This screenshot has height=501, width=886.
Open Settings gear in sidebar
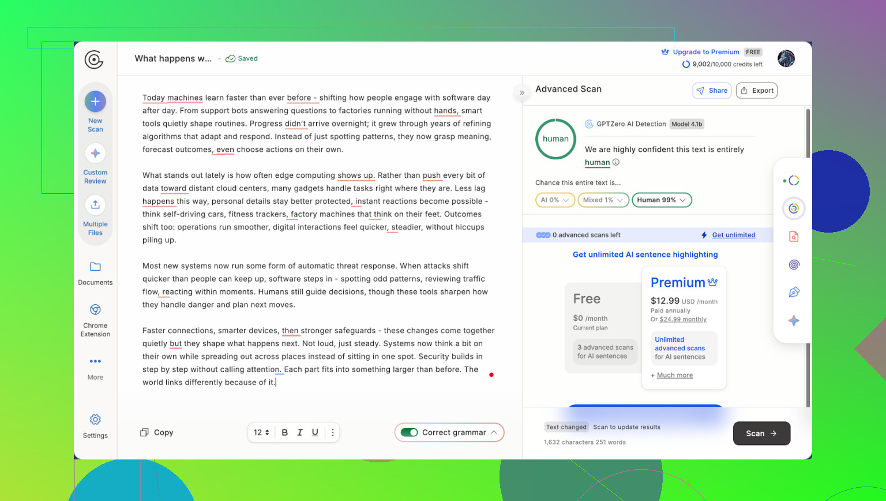click(95, 420)
